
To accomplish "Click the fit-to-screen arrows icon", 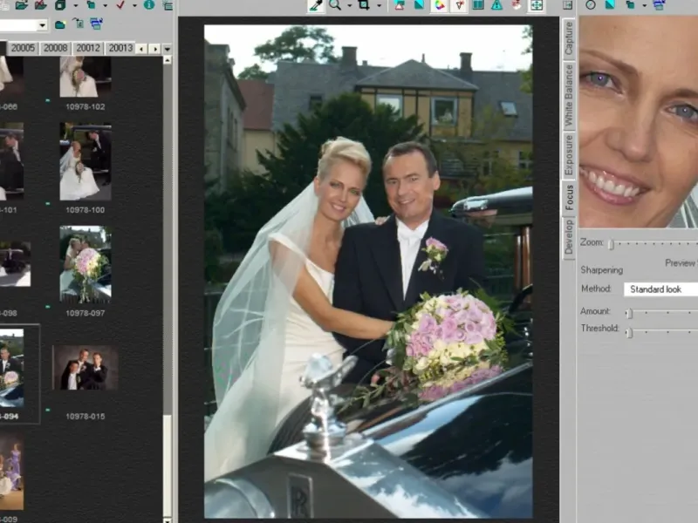I will 537,5.
